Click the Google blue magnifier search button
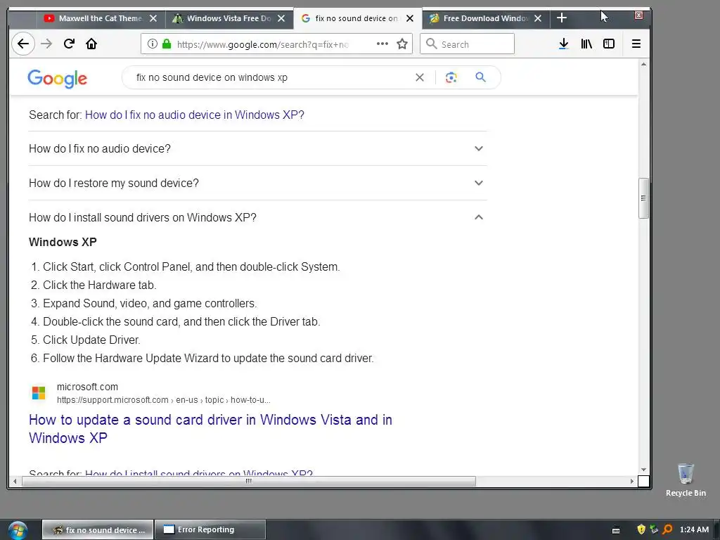This screenshot has width=720, height=540. coord(480,77)
